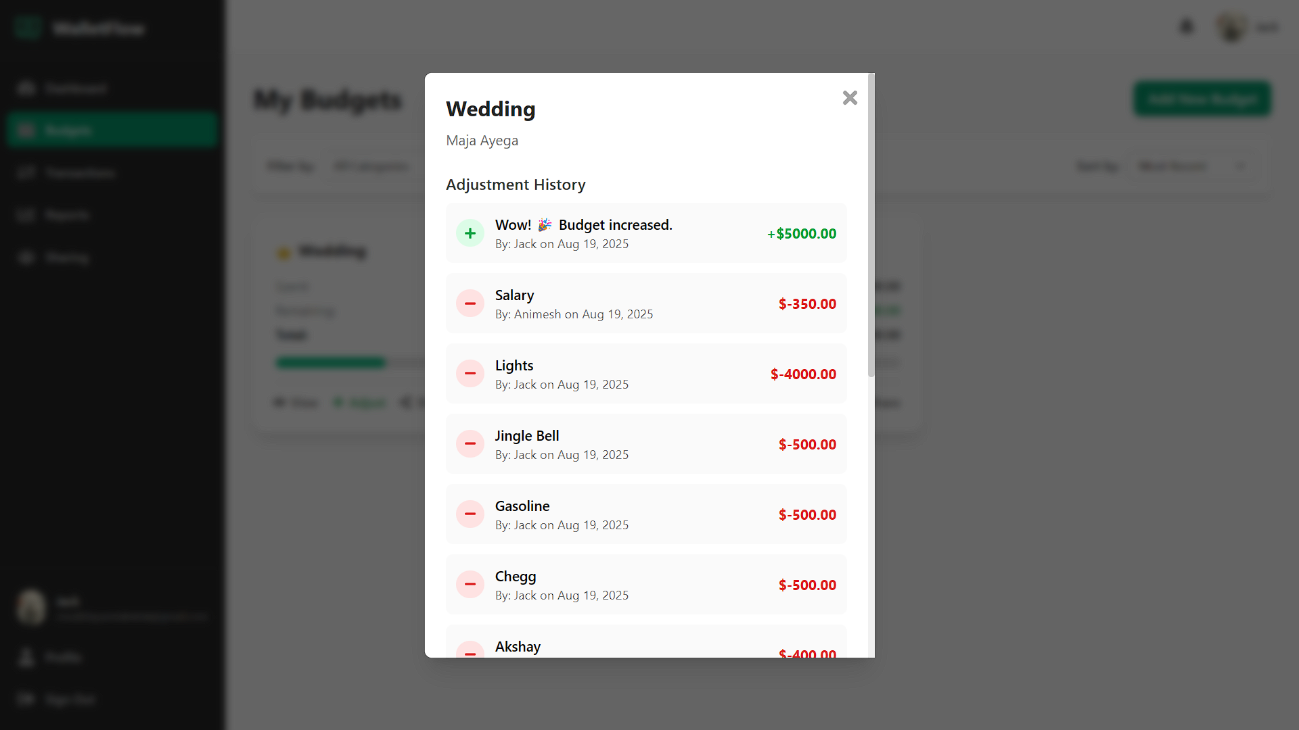Click the modal's vertical scrollbar

coord(871,225)
